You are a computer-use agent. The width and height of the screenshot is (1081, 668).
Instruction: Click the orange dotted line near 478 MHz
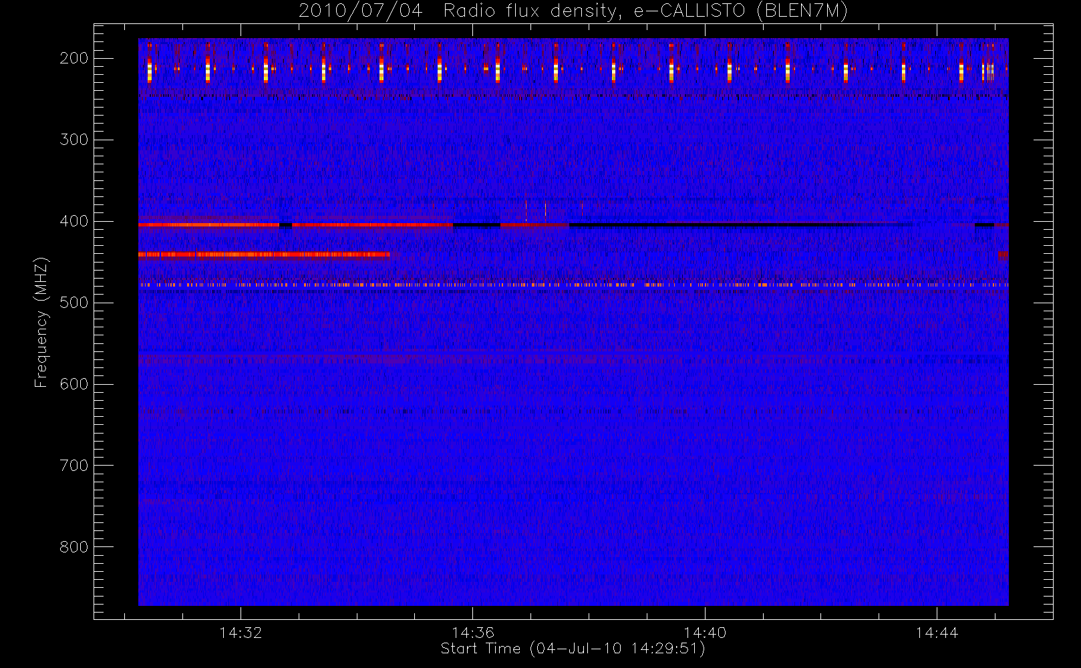pyautogui.click(x=573, y=285)
